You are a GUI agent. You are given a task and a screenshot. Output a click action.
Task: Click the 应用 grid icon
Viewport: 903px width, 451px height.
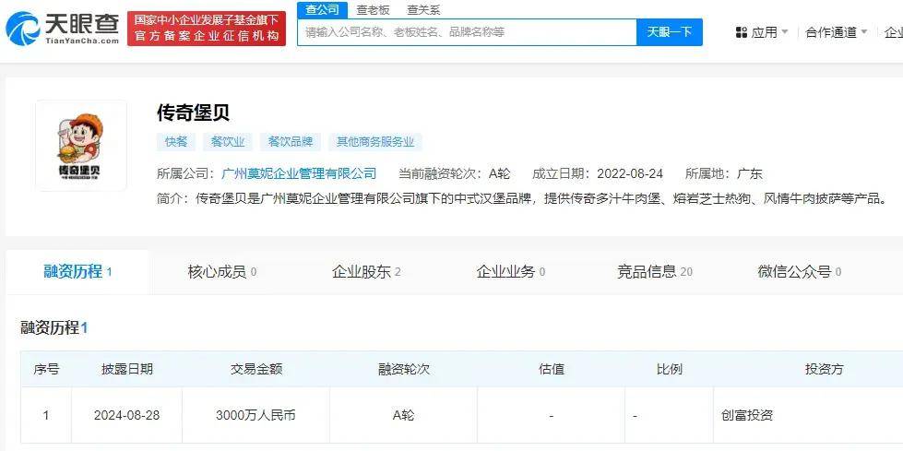[x=742, y=33]
